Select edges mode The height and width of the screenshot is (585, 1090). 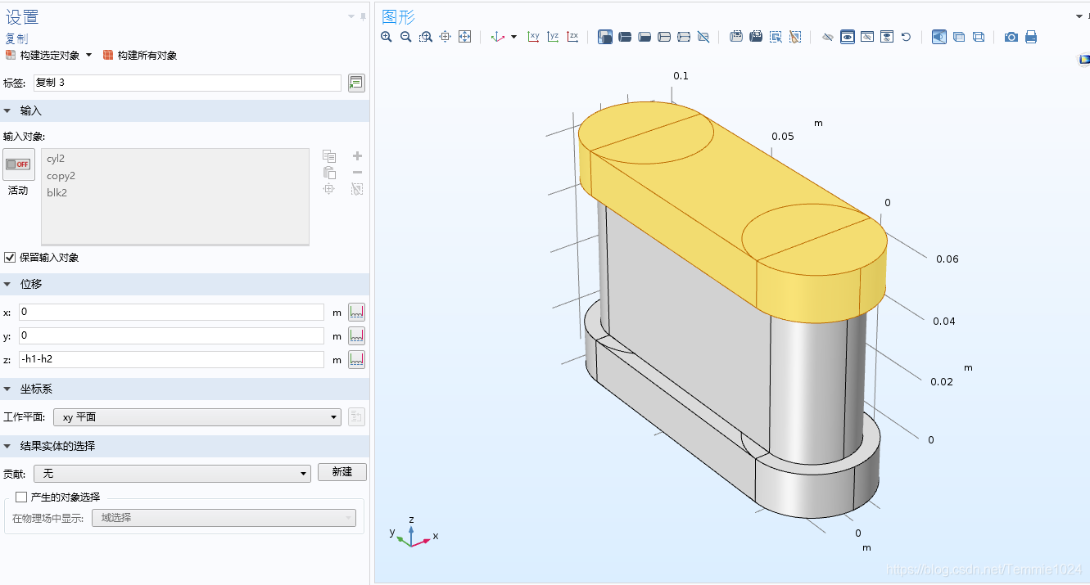click(x=664, y=37)
